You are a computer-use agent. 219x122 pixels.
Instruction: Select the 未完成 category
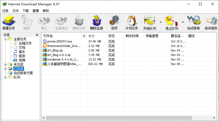(x=18, y=64)
